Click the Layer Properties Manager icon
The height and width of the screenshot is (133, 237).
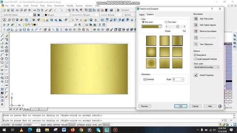click(19, 25)
